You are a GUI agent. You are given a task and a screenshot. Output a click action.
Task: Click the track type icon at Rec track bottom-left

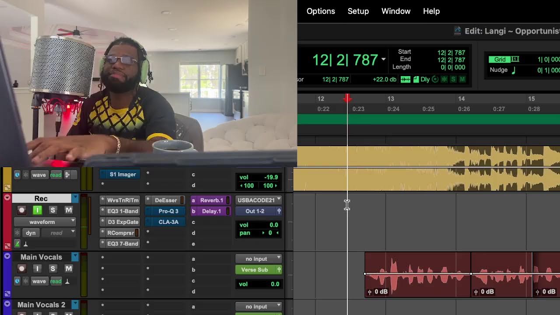click(x=7, y=246)
